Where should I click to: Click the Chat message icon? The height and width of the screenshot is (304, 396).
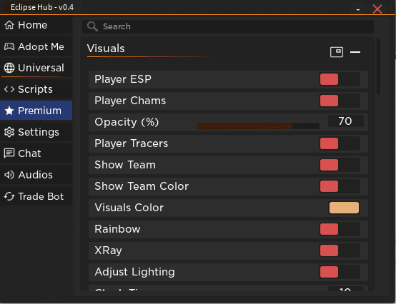click(9, 153)
